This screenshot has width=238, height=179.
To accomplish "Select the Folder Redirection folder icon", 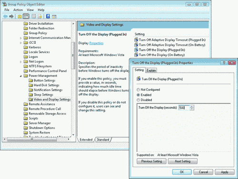I will pyautogui.click(x=25, y=28).
